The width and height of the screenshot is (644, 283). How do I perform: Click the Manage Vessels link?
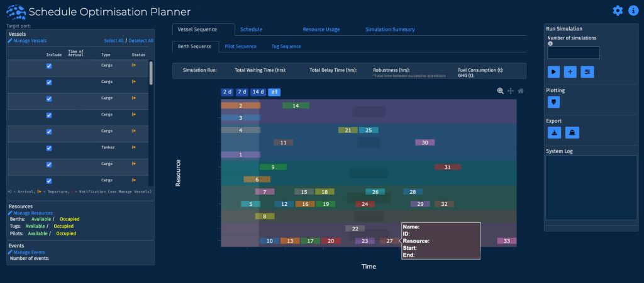coord(29,41)
